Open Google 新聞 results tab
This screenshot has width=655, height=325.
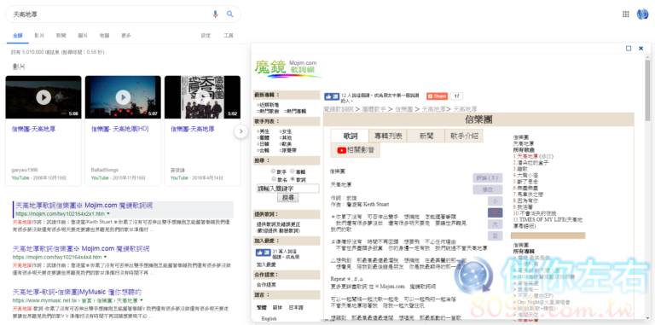tap(61, 36)
